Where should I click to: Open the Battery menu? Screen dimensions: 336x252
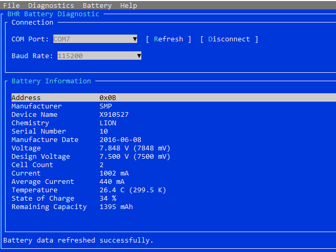97,6
